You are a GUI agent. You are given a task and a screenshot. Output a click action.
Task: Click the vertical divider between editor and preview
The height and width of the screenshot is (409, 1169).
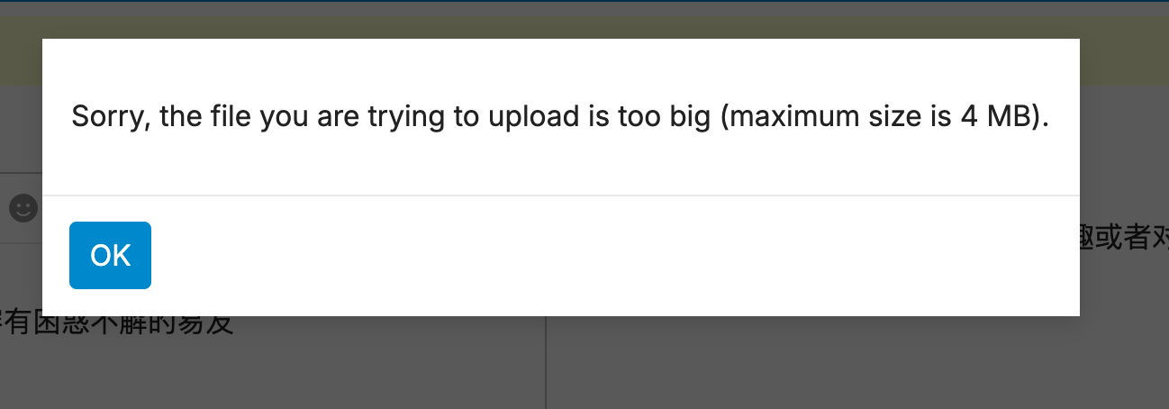[x=546, y=362]
